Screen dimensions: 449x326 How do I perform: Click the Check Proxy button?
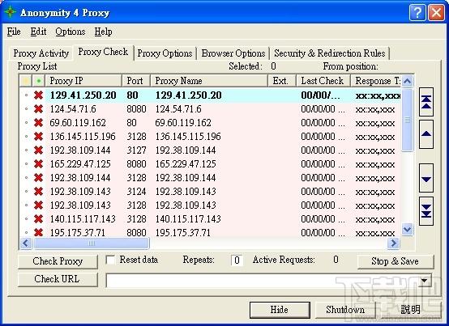tap(58, 261)
